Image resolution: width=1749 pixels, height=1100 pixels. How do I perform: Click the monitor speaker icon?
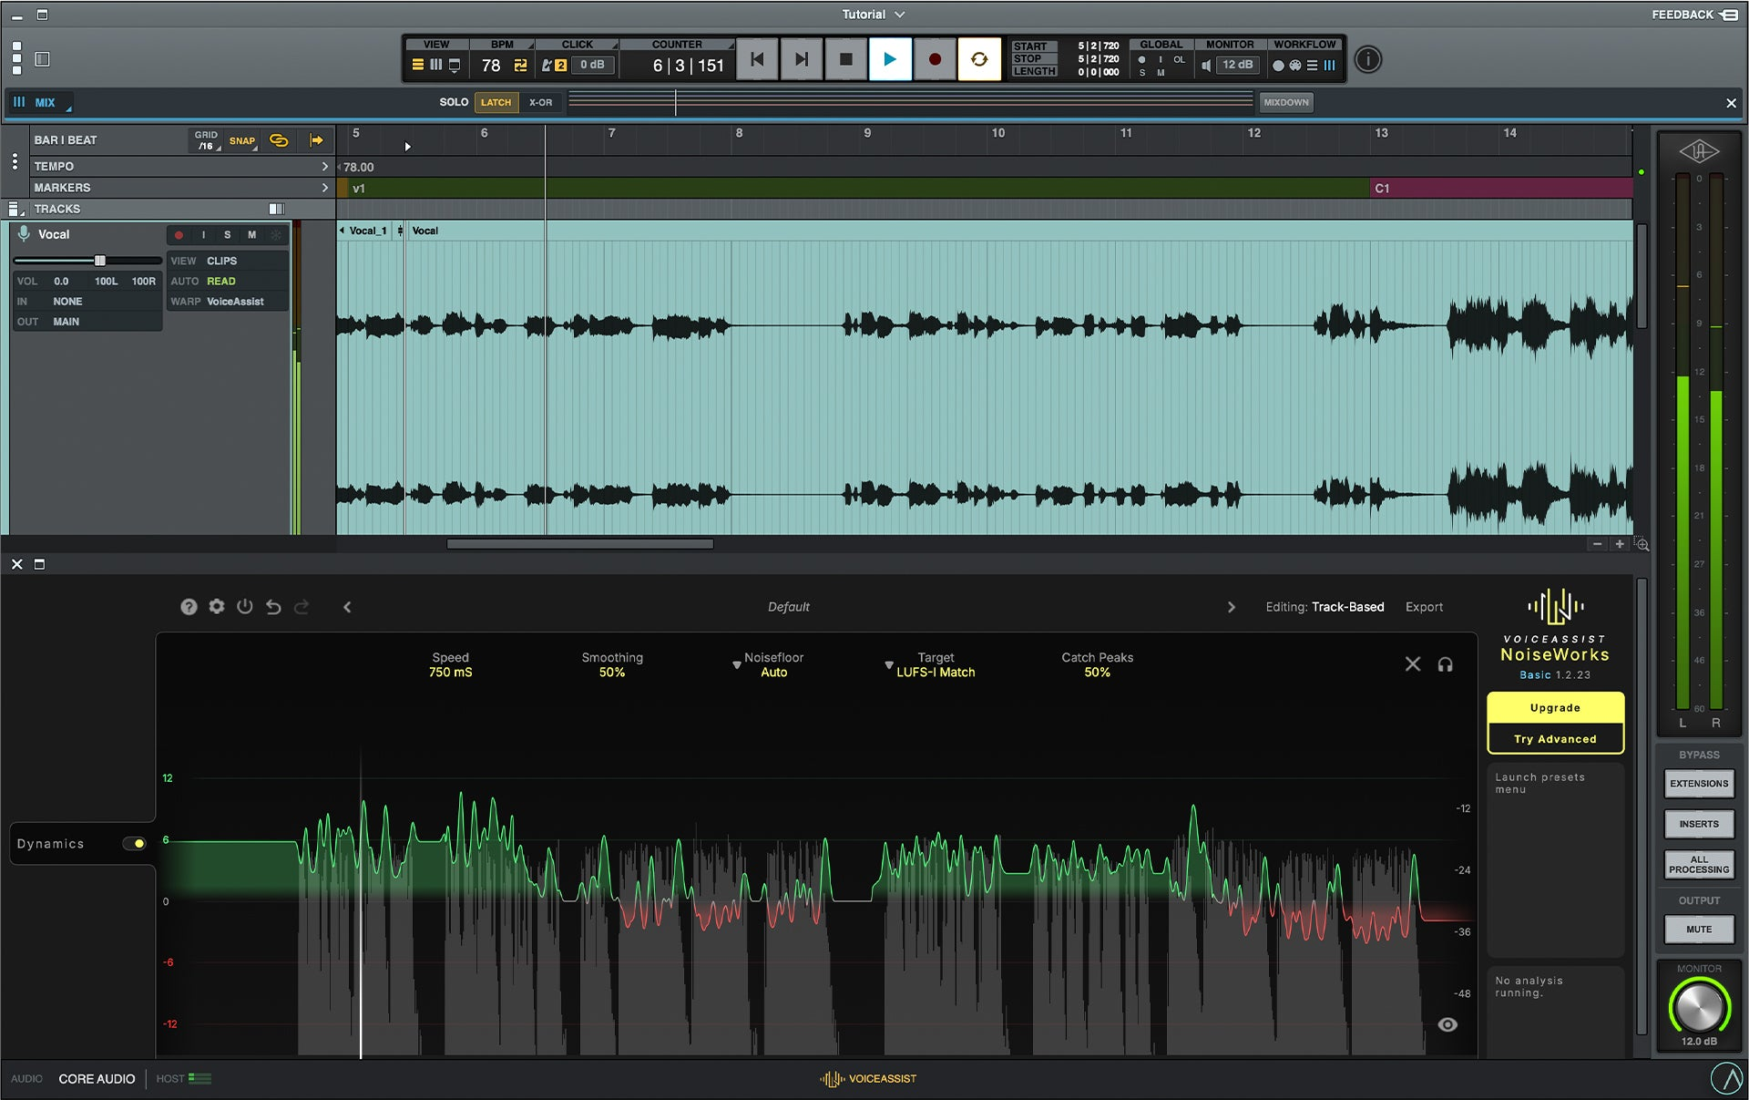(1206, 66)
